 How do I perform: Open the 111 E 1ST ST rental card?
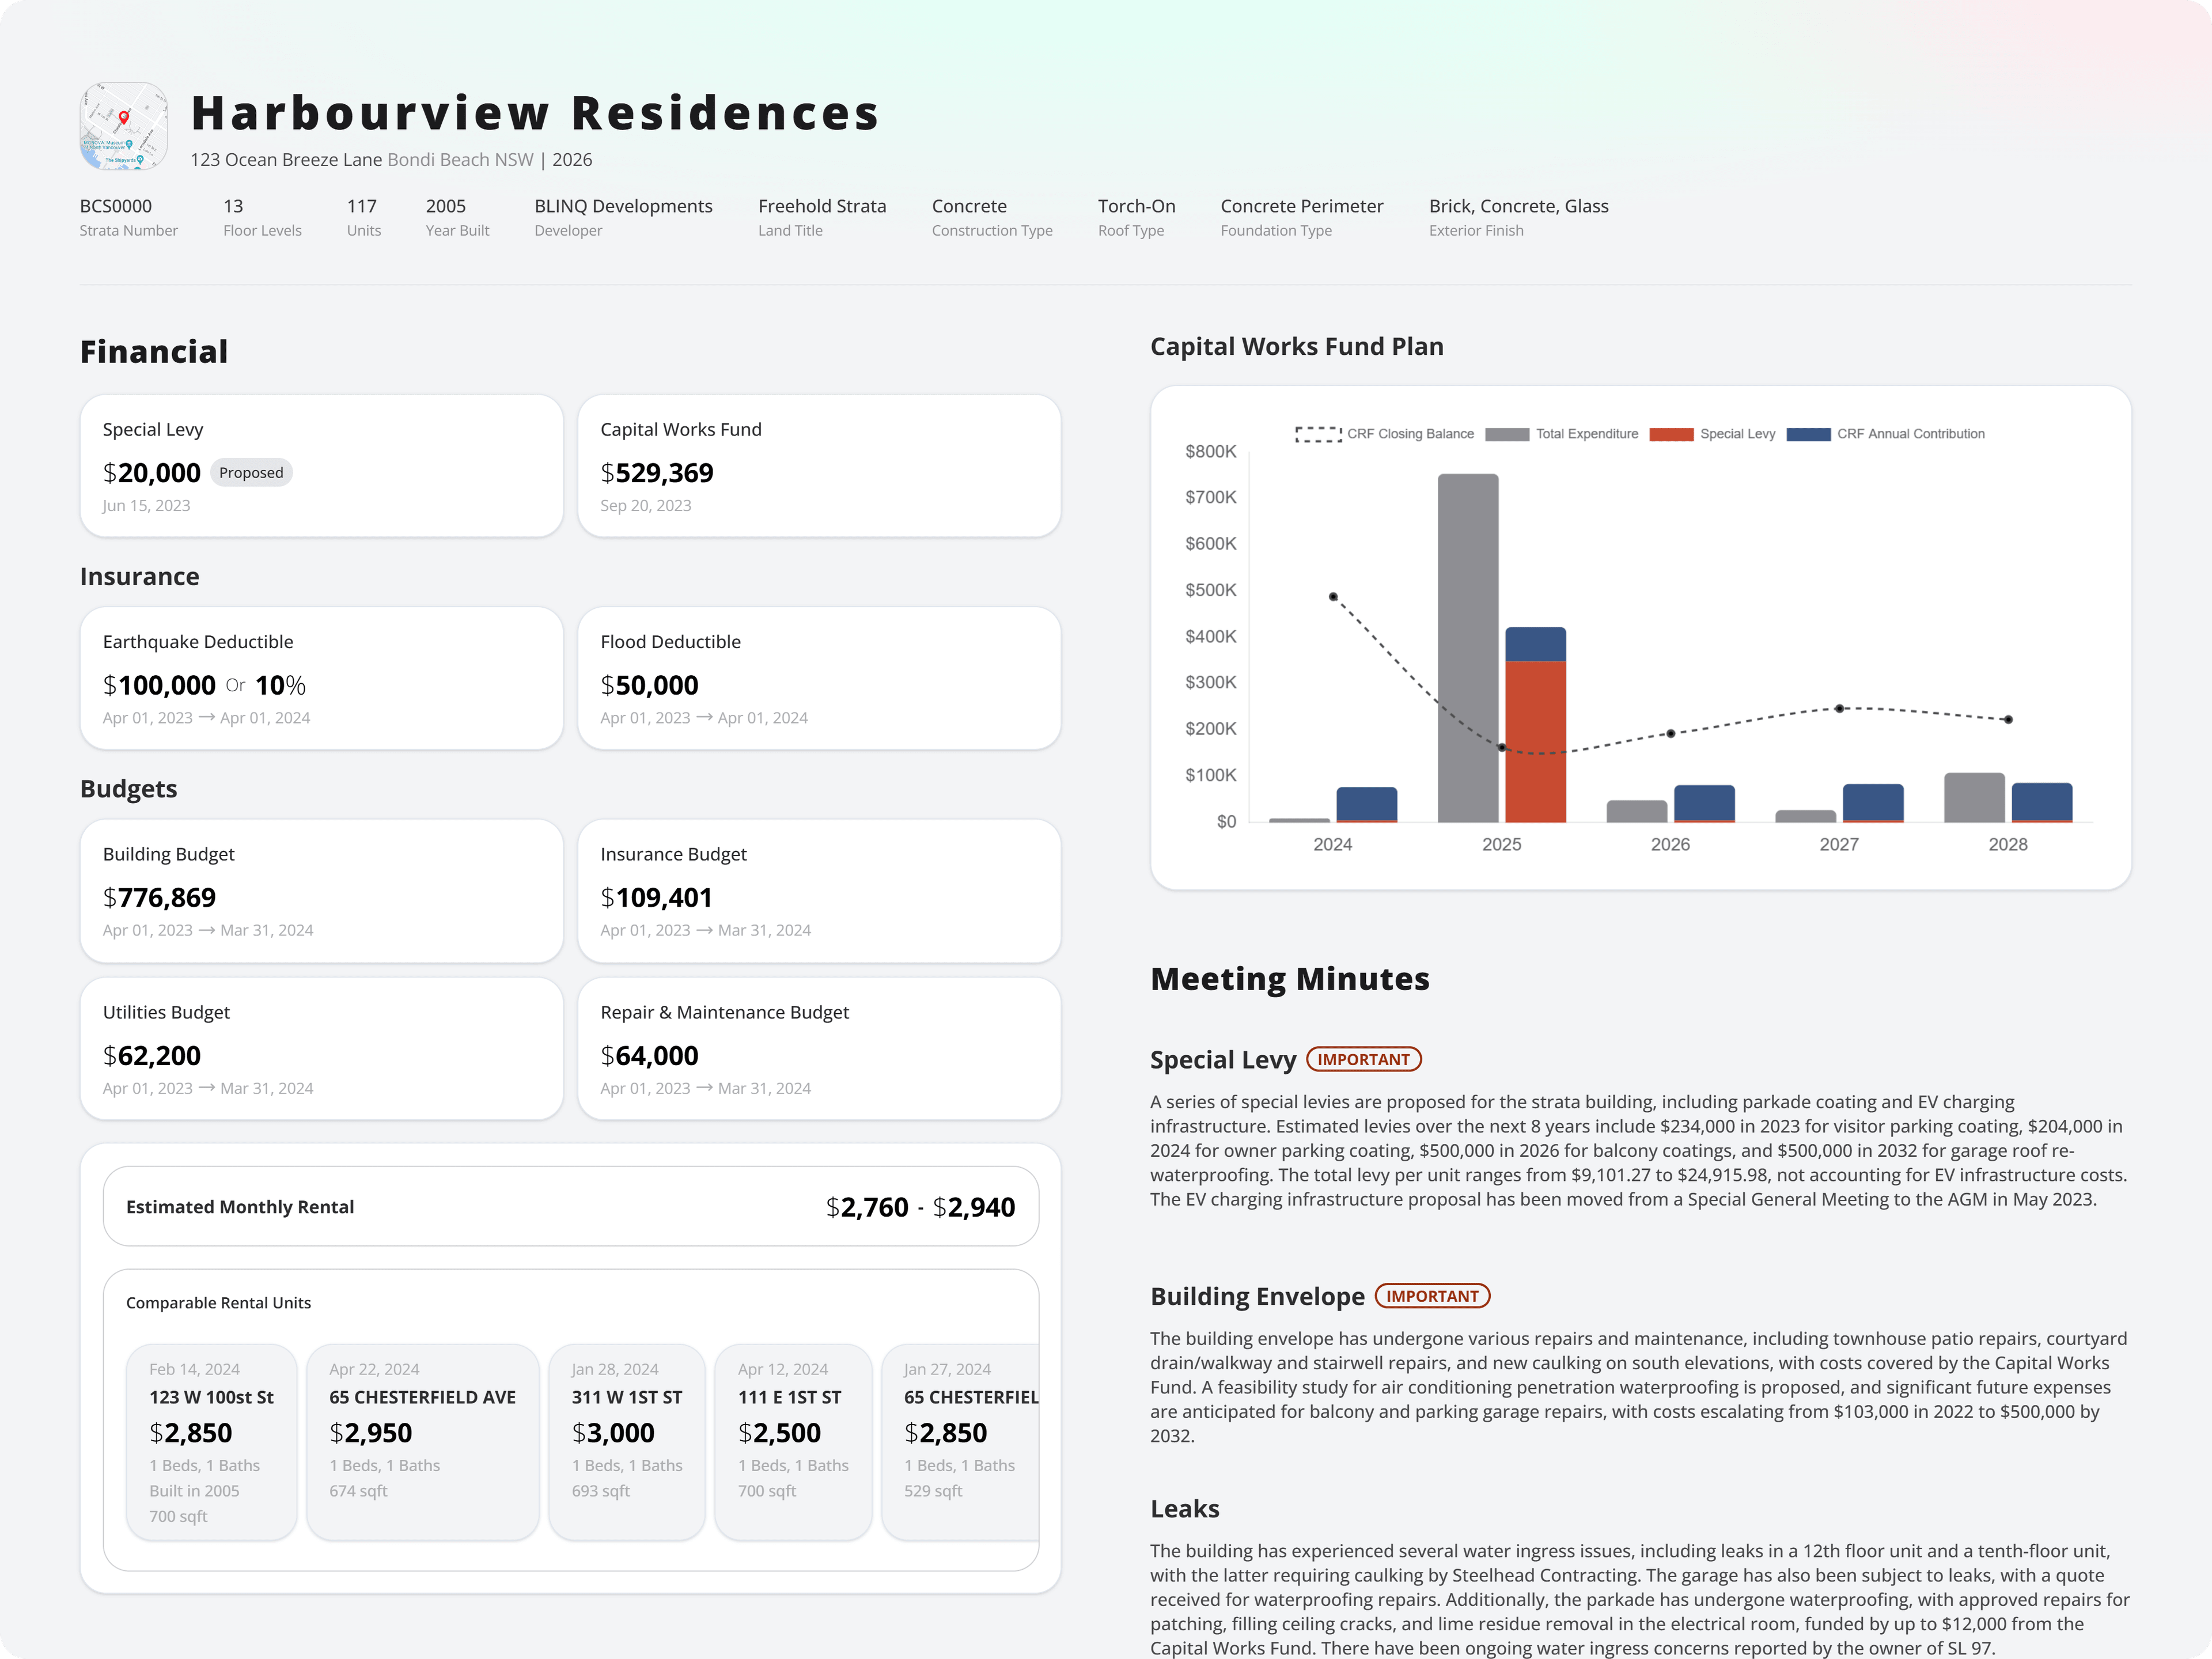coord(793,1442)
